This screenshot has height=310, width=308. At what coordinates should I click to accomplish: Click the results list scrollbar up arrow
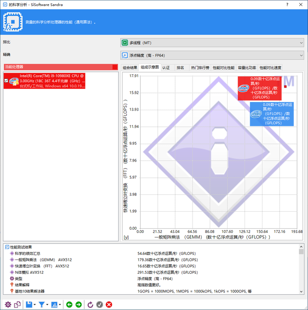pyautogui.click(x=301, y=247)
